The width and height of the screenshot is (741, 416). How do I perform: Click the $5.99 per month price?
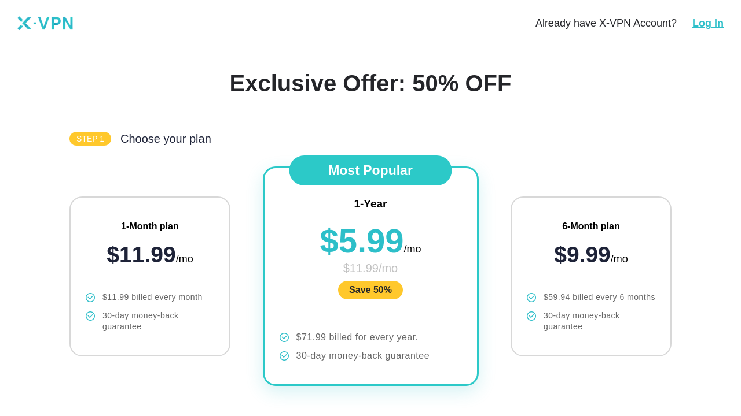tap(362, 241)
